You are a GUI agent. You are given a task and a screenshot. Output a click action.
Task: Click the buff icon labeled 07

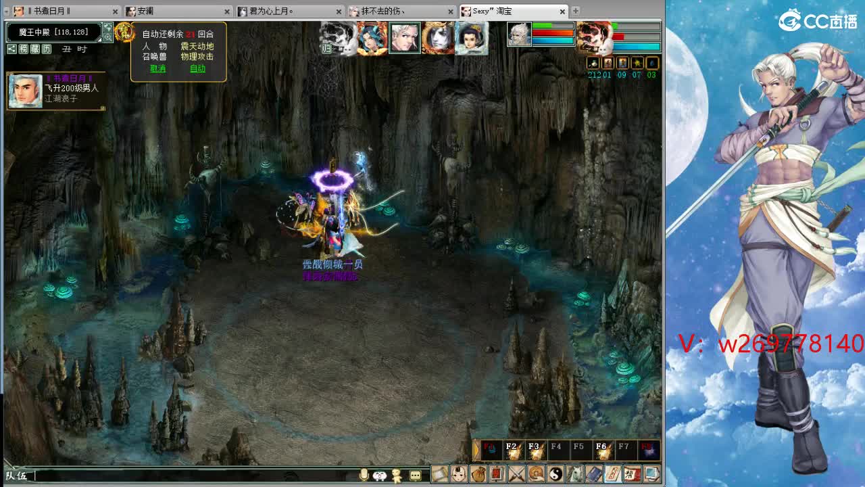(x=637, y=63)
